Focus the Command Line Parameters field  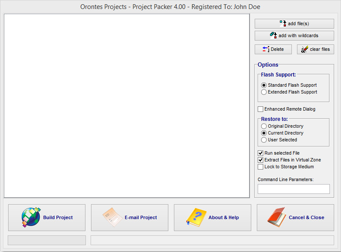294,189
